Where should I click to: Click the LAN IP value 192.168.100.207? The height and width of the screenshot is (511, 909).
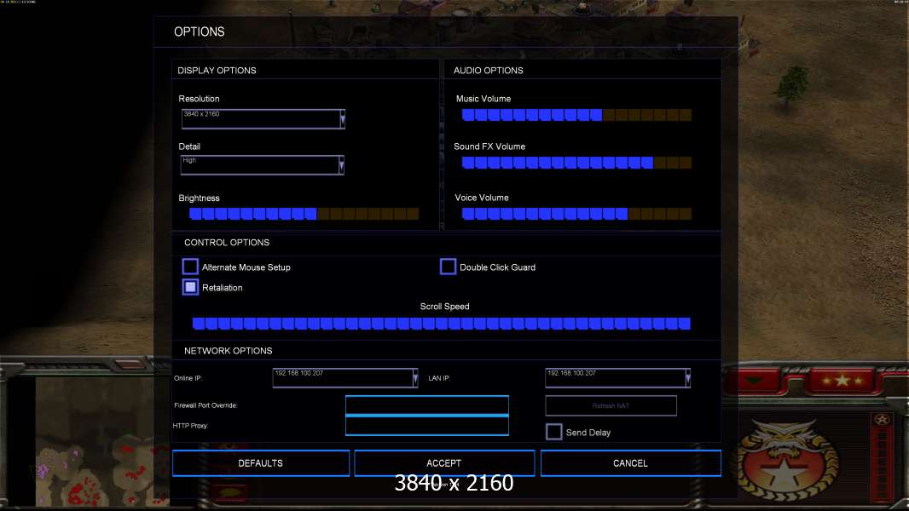click(571, 373)
